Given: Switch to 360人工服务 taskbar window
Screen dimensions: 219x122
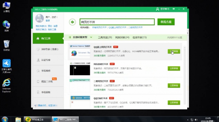Looking at the screenshot, I should tap(65, 119).
